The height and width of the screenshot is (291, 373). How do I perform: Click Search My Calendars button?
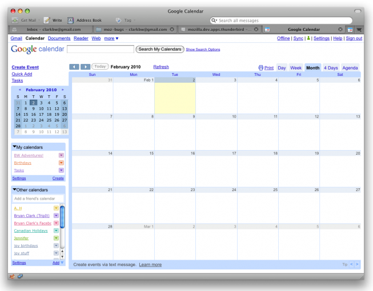pyautogui.click(x=160, y=49)
